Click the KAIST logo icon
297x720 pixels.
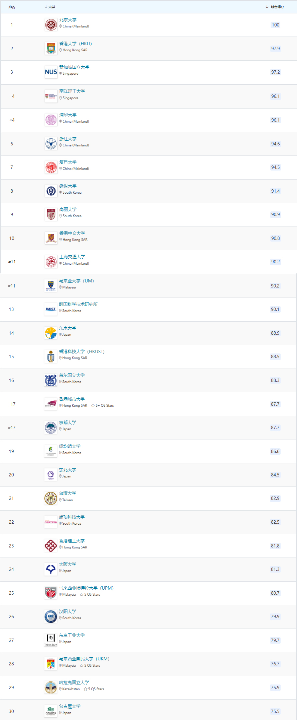pos(50,309)
